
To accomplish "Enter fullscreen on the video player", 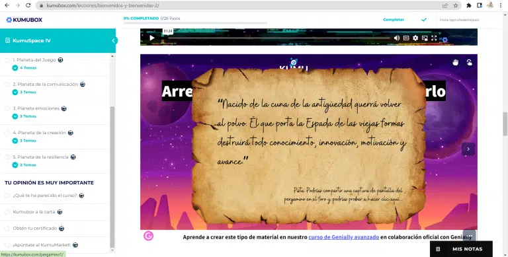I will 434,38.
